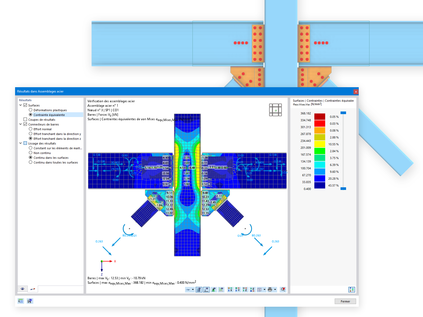Image resolution: width=423 pixels, height=317 pixels.
Task: Set view along the X axis
Action: pos(230,290)
